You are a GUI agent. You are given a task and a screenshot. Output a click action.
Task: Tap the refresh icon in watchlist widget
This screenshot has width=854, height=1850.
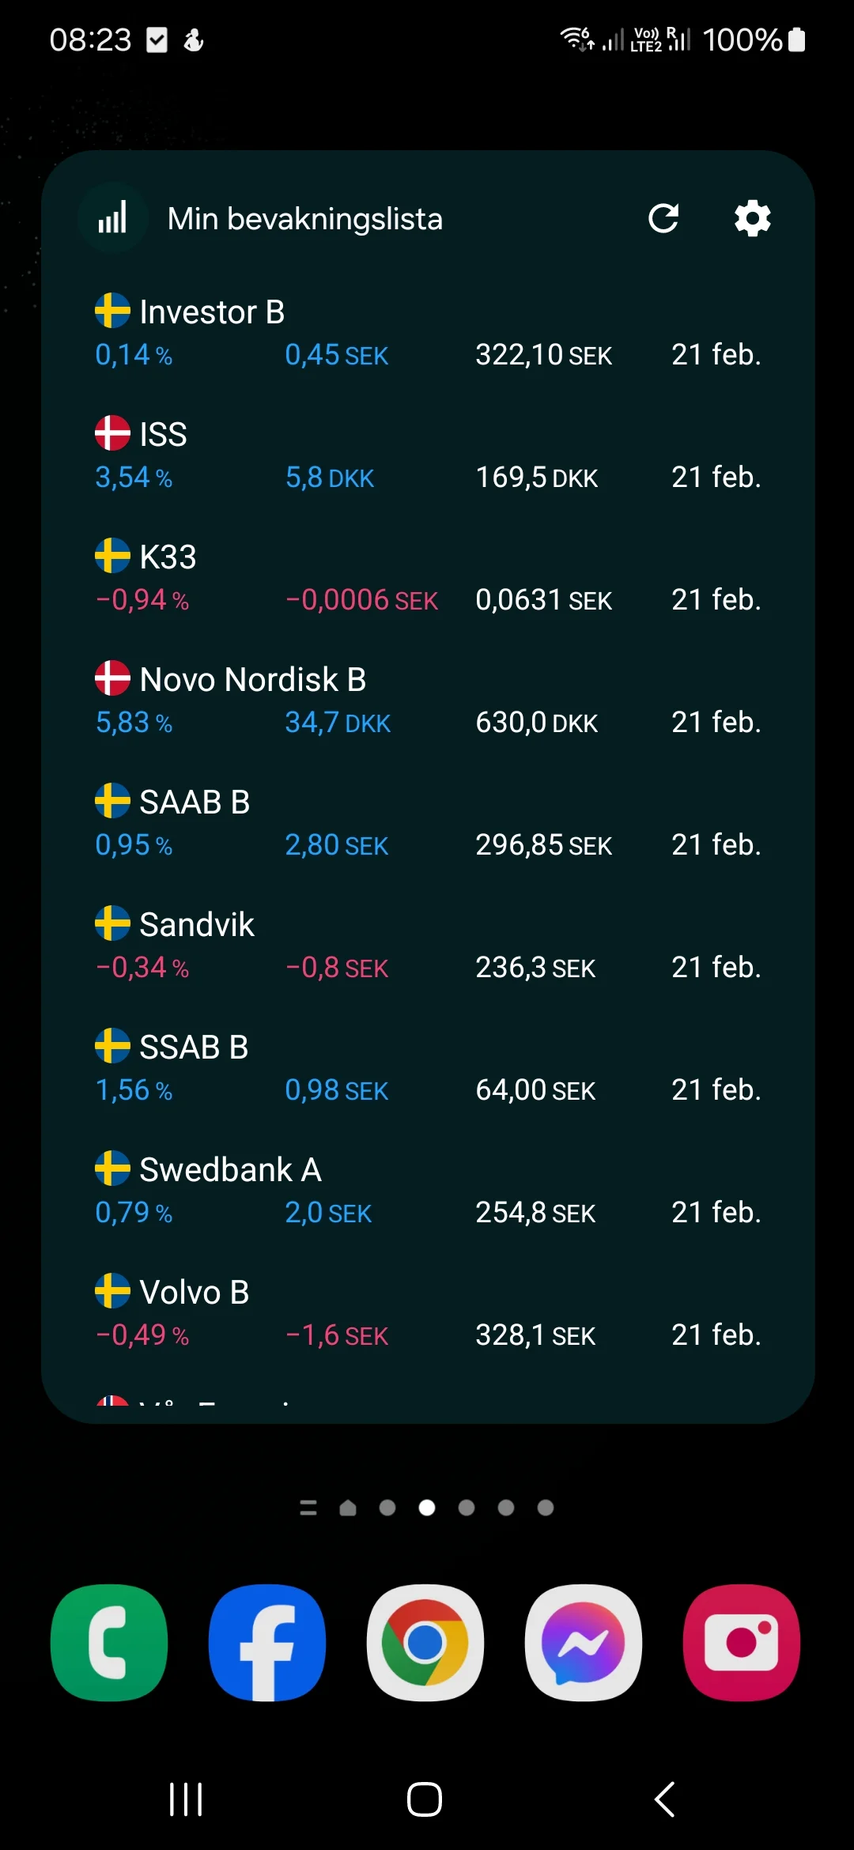click(x=663, y=218)
